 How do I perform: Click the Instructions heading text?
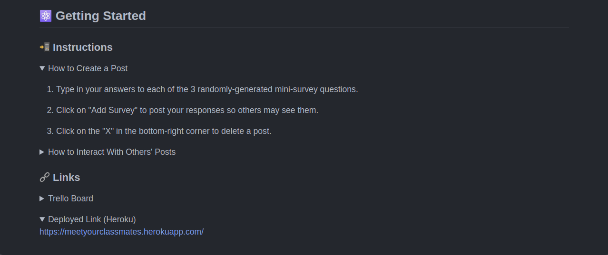tap(83, 47)
